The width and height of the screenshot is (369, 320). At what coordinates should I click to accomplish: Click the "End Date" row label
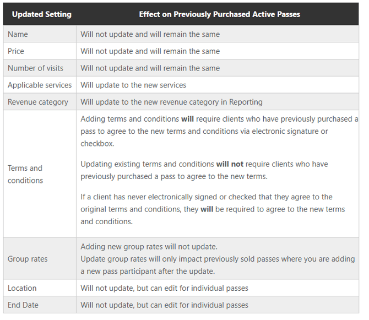click(x=23, y=305)
